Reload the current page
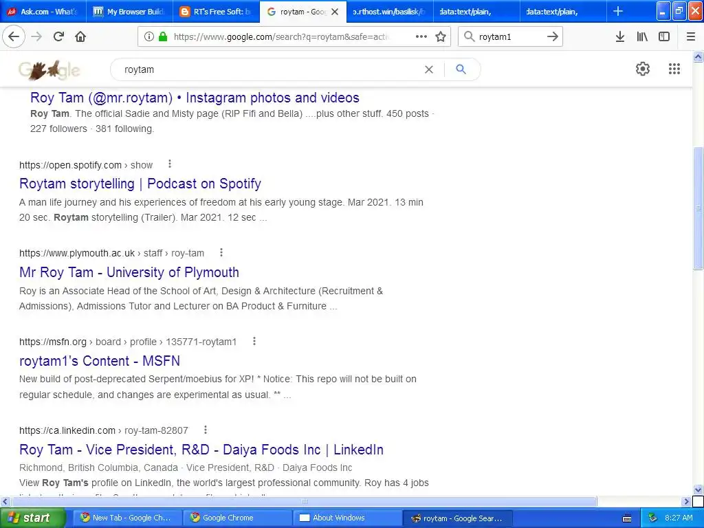704x528 pixels. [x=59, y=36]
